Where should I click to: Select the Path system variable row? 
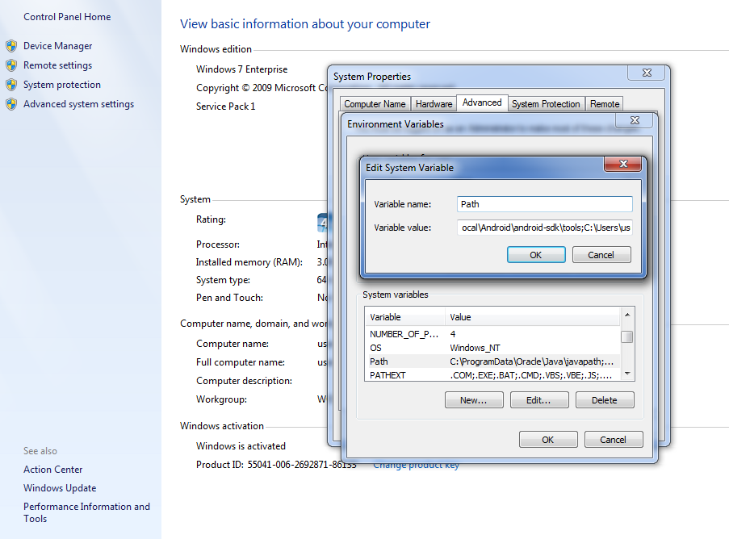click(x=492, y=361)
